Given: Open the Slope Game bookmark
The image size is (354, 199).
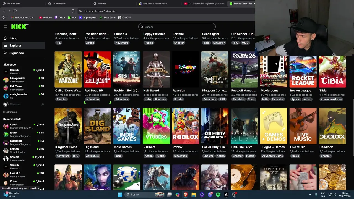Looking at the screenshot, I should click(x=107, y=17).
